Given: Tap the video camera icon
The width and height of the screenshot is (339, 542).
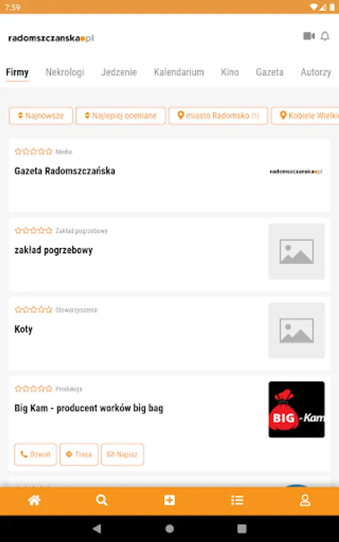Looking at the screenshot, I should pyautogui.click(x=309, y=36).
